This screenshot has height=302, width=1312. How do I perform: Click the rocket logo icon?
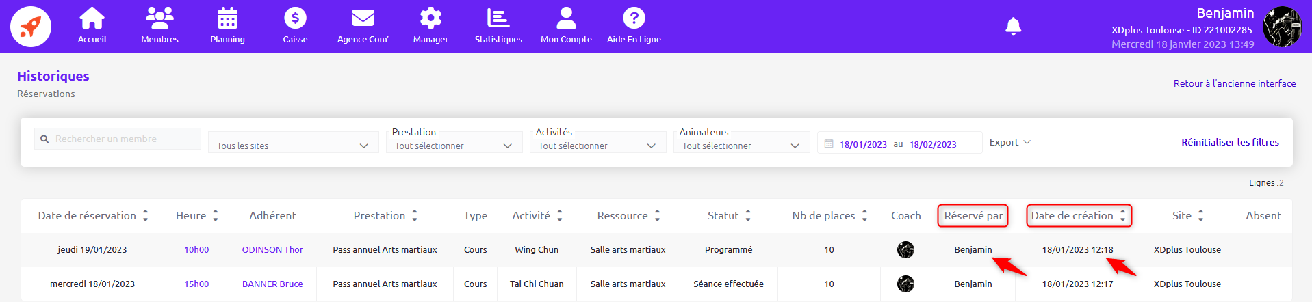point(31,27)
